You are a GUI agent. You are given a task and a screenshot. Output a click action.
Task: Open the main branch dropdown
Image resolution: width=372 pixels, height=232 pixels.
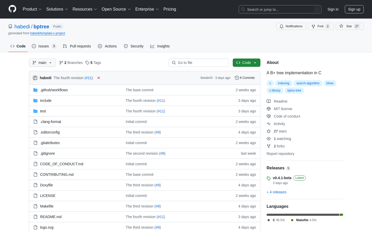point(42,63)
